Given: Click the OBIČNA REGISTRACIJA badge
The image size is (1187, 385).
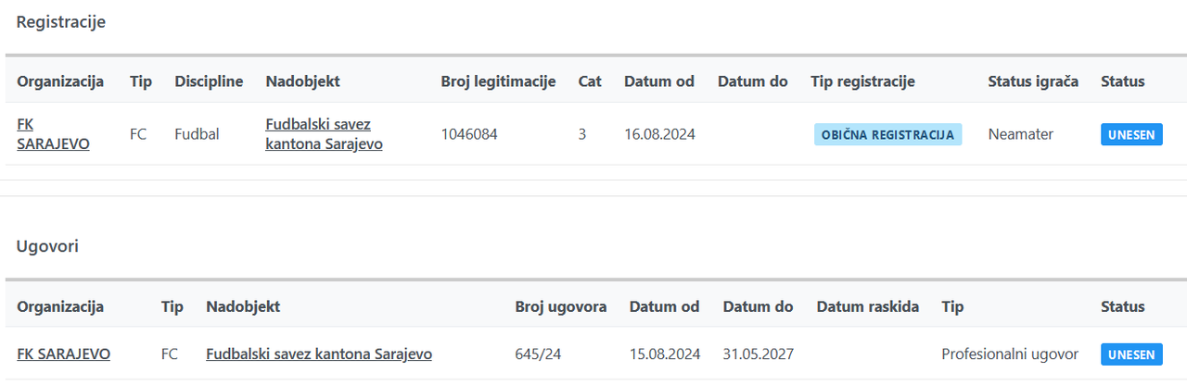Looking at the screenshot, I should click(887, 134).
